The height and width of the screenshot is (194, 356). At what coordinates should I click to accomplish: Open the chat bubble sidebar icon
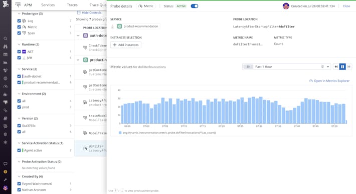pyautogui.click(x=5, y=163)
